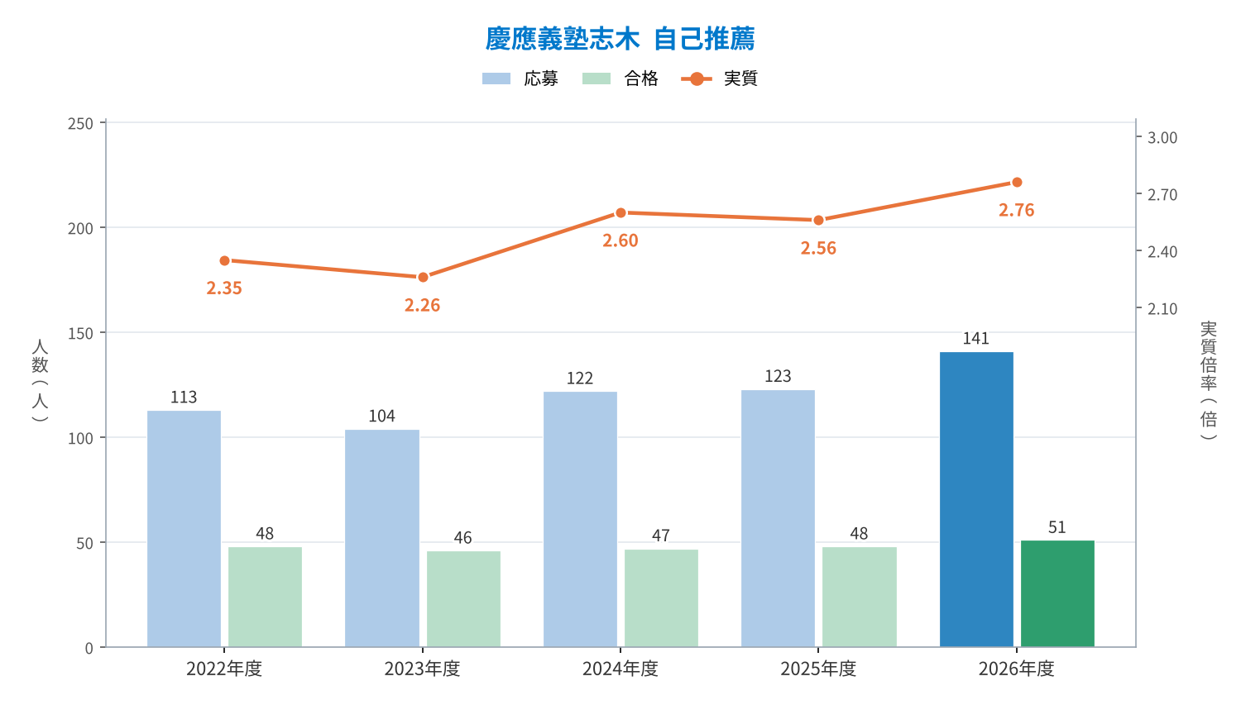The image size is (1241, 719).
Task: Click the 2026年度 axis label
Action: pyautogui.click(x=1017, y=669)
